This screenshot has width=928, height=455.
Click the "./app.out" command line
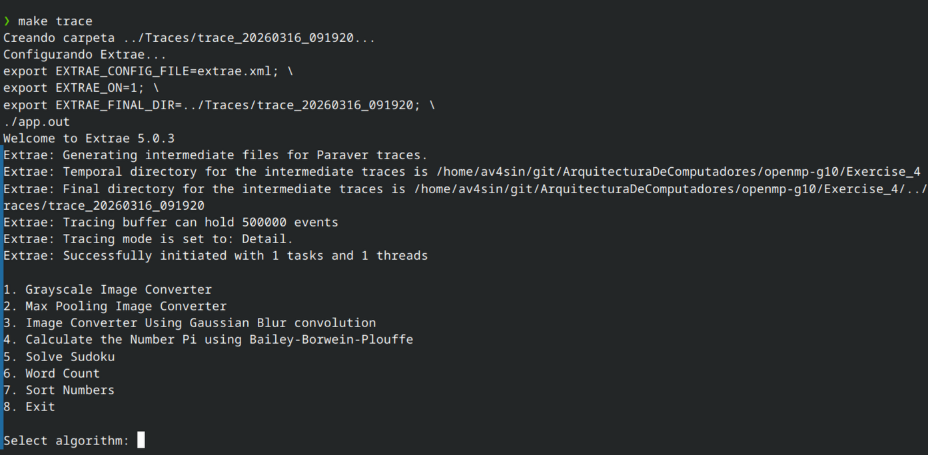[37, 122]
